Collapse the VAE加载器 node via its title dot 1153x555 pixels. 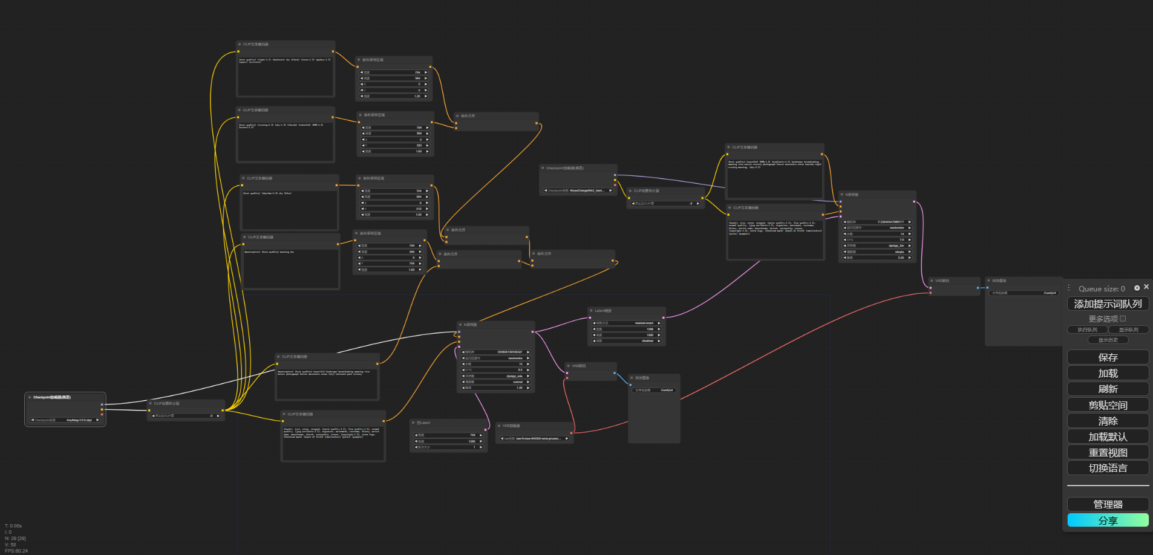tap(499, 426)
